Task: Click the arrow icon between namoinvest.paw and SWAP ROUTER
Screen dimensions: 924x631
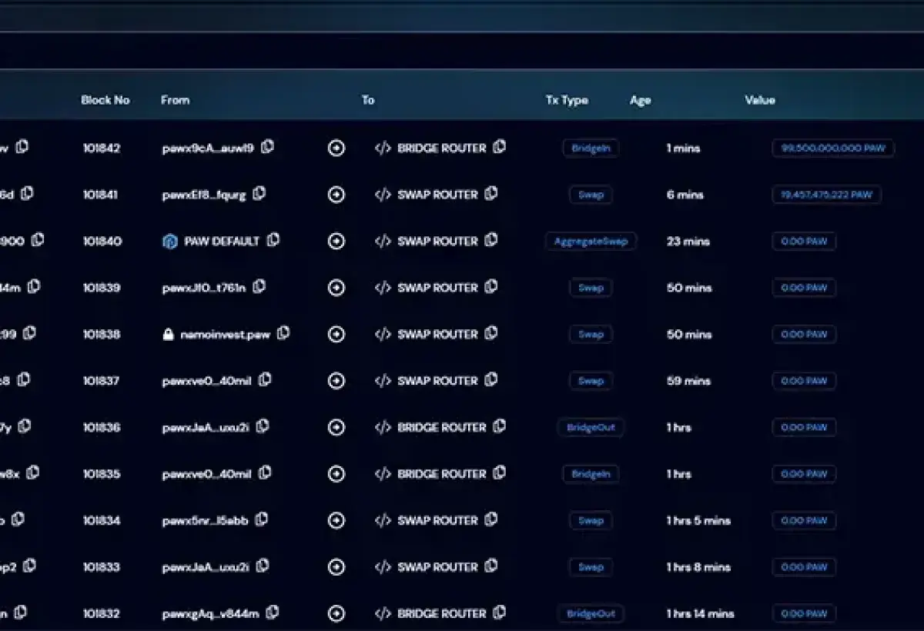Action: click(336, 334)
